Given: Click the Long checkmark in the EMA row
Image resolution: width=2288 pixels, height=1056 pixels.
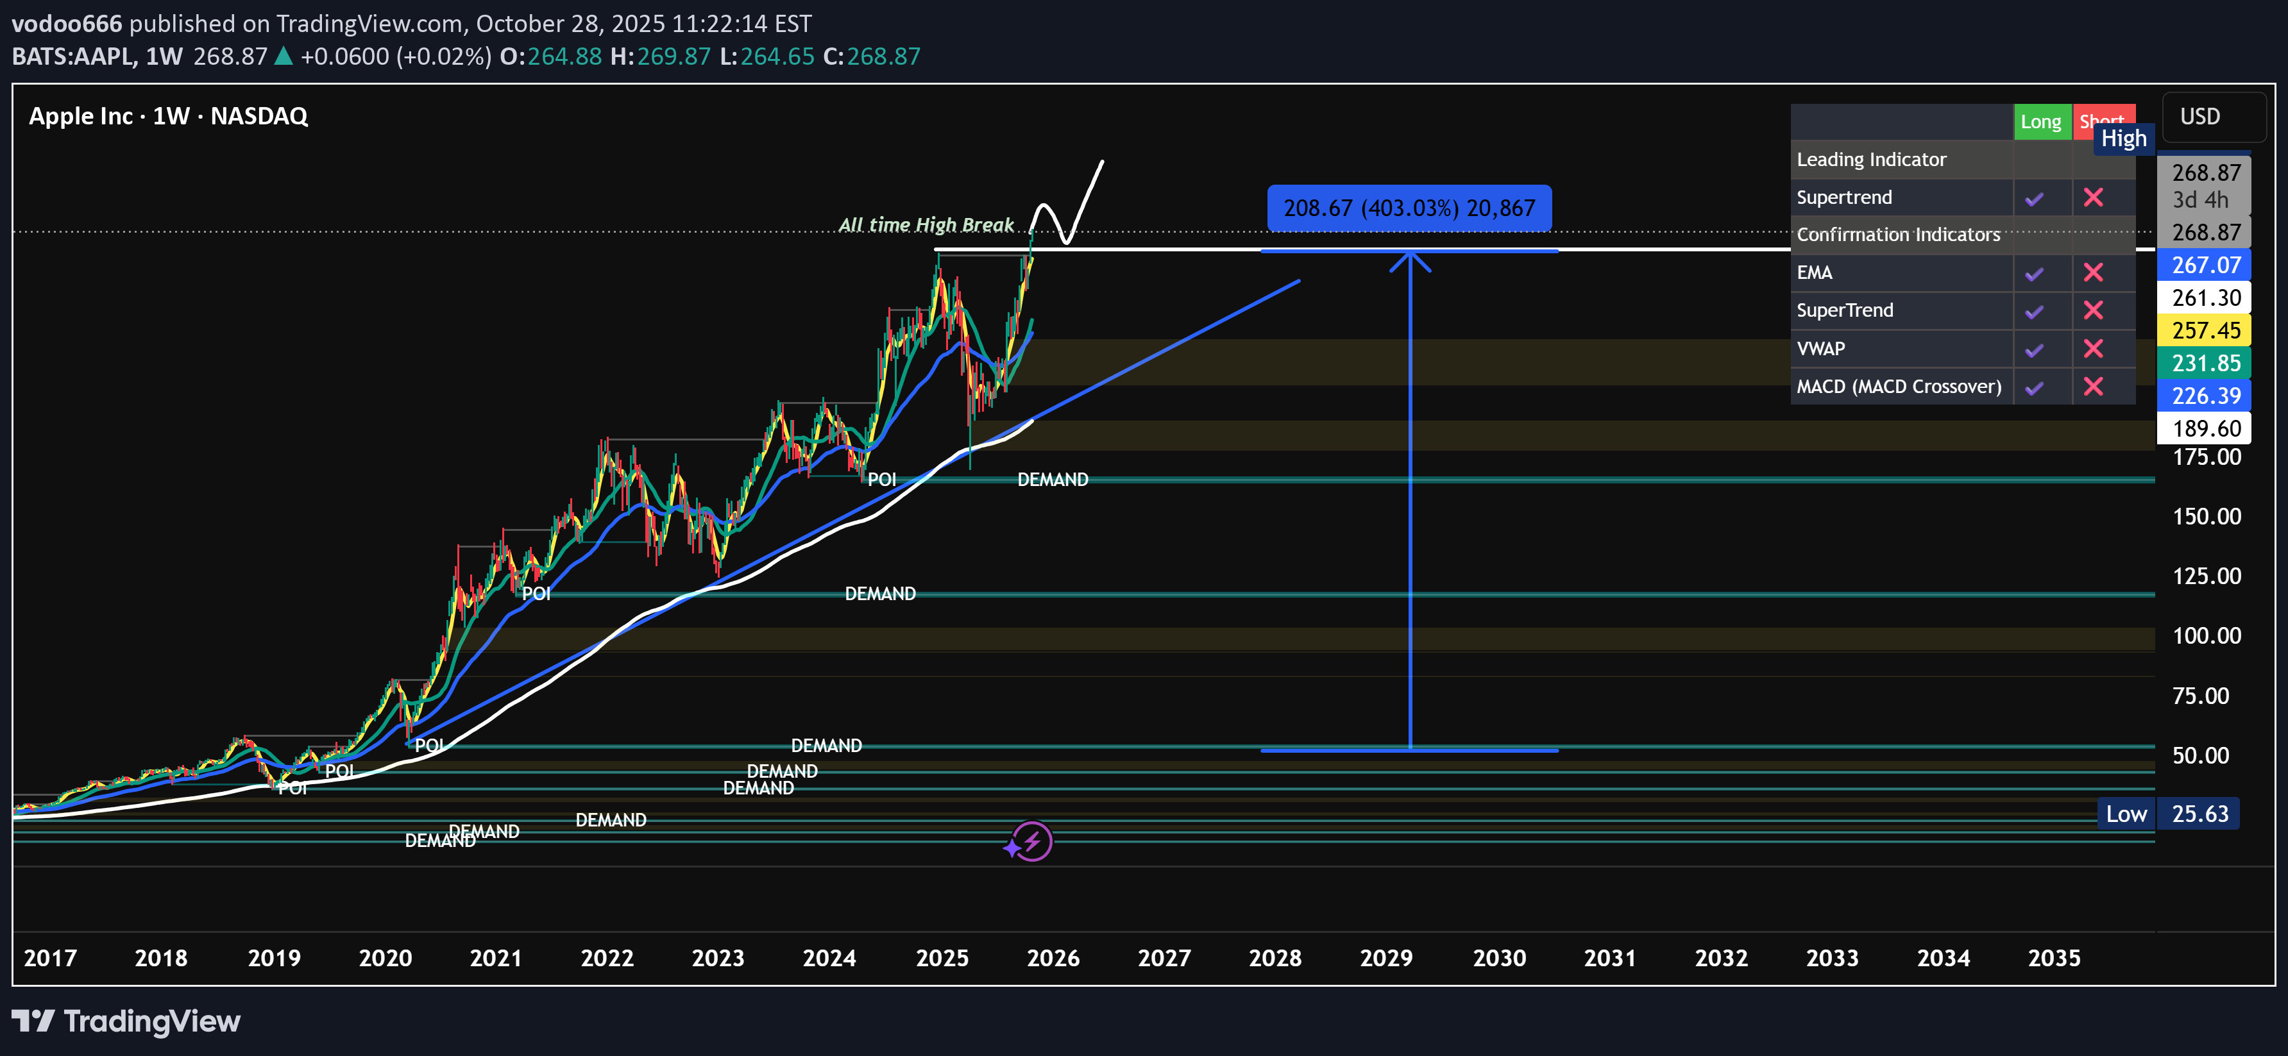Looking at the screenshot, I should 2034,274.
